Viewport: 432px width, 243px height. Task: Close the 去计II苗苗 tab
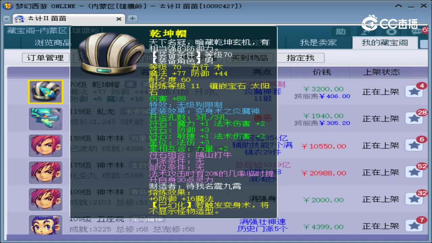click(x=119, y=19)
